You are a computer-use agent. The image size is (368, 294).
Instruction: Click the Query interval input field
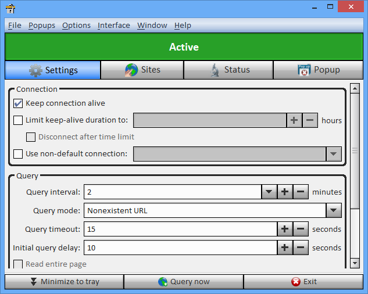tap(173, 192)
